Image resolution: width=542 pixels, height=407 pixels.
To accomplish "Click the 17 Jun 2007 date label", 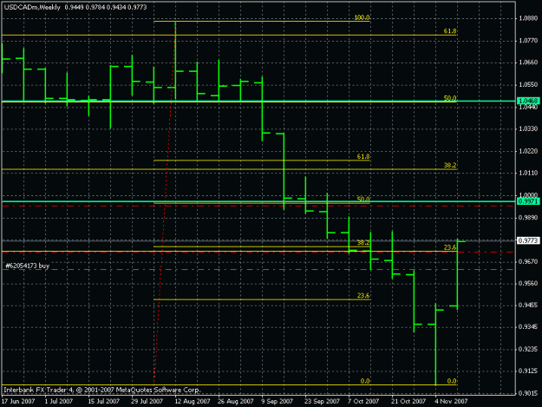I will coord(18,401).
